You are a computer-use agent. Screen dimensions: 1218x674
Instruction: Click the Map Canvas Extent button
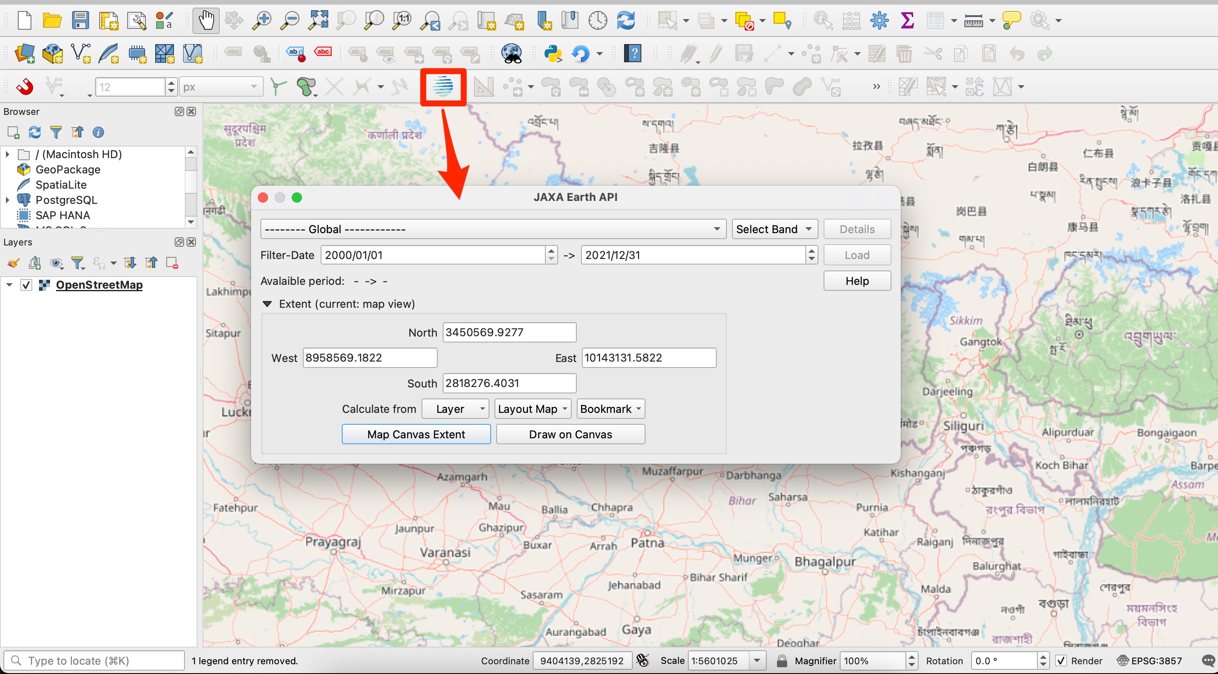click(x=416, y=434)
